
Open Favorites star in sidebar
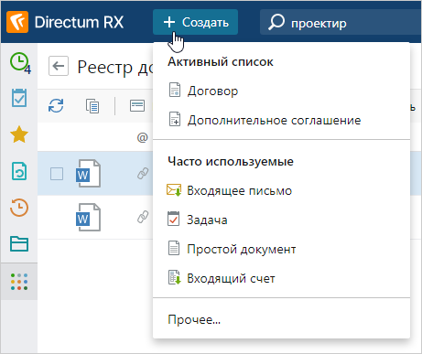coord(19,134)
